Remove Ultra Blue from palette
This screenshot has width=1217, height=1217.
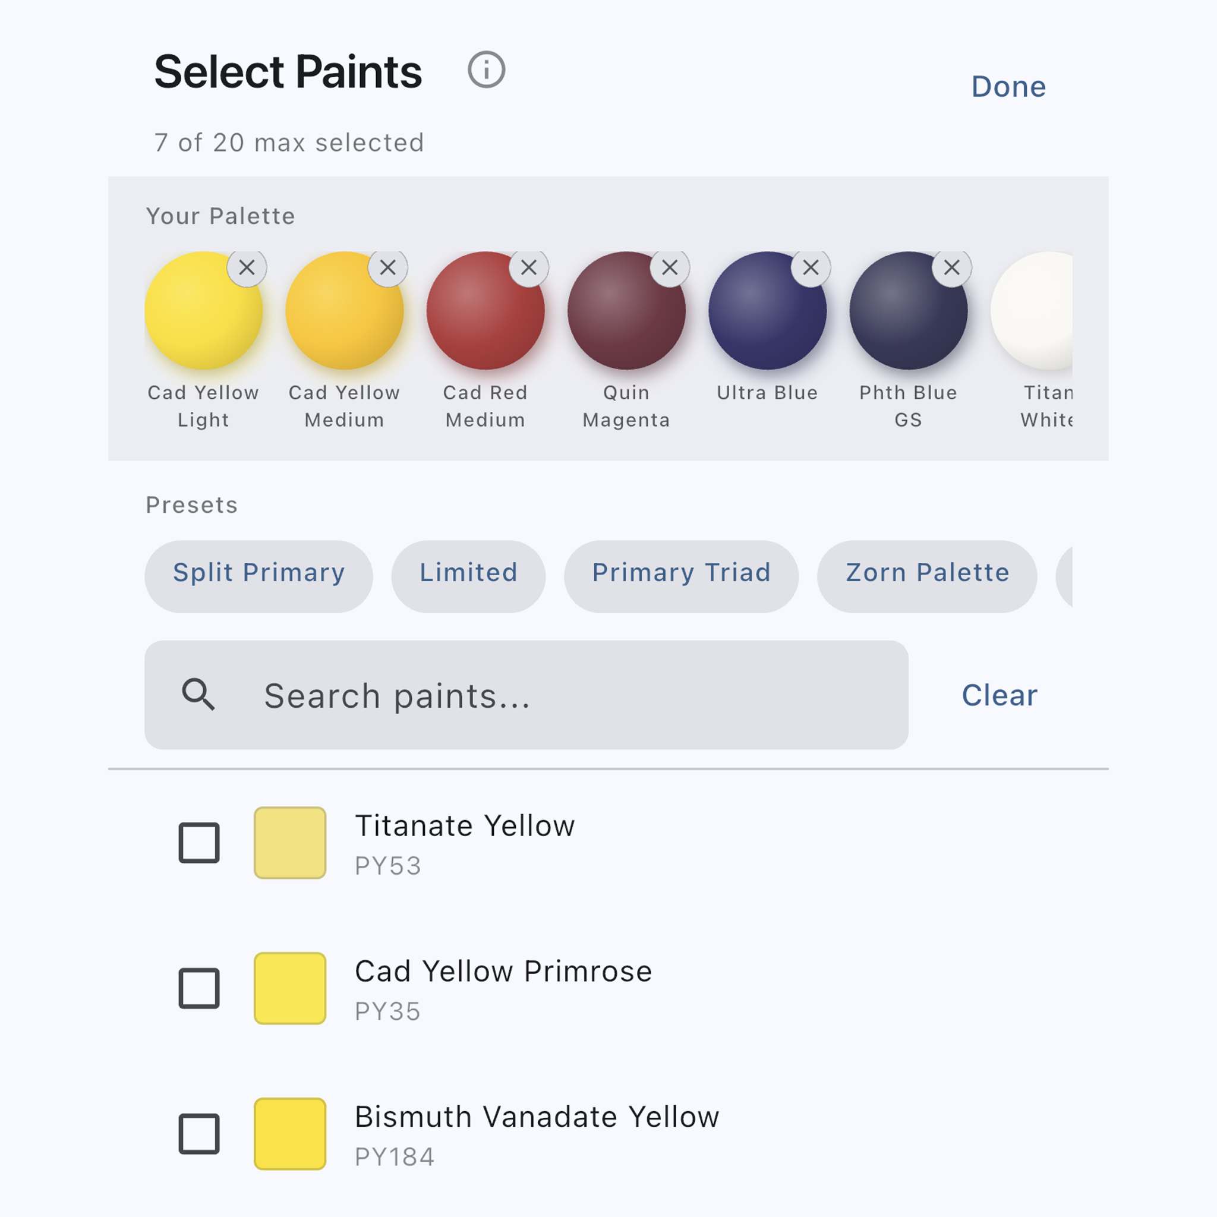coord(810,268)
